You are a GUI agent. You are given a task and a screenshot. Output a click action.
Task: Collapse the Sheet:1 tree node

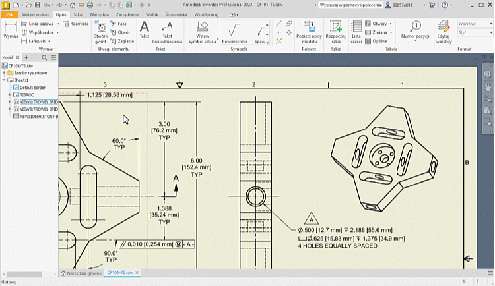[4, 80]
